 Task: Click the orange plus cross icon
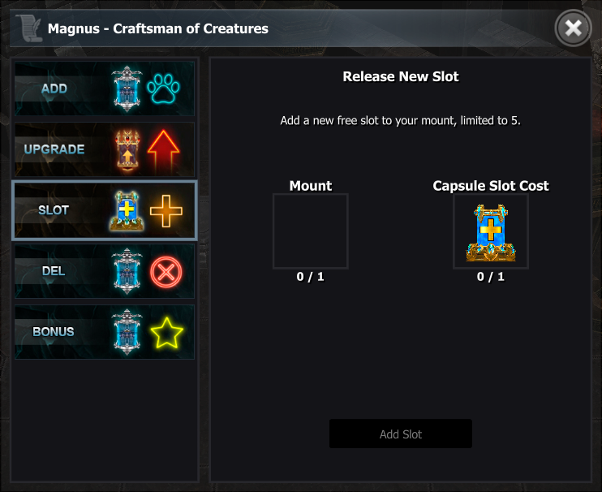click(x=166, y=210)
